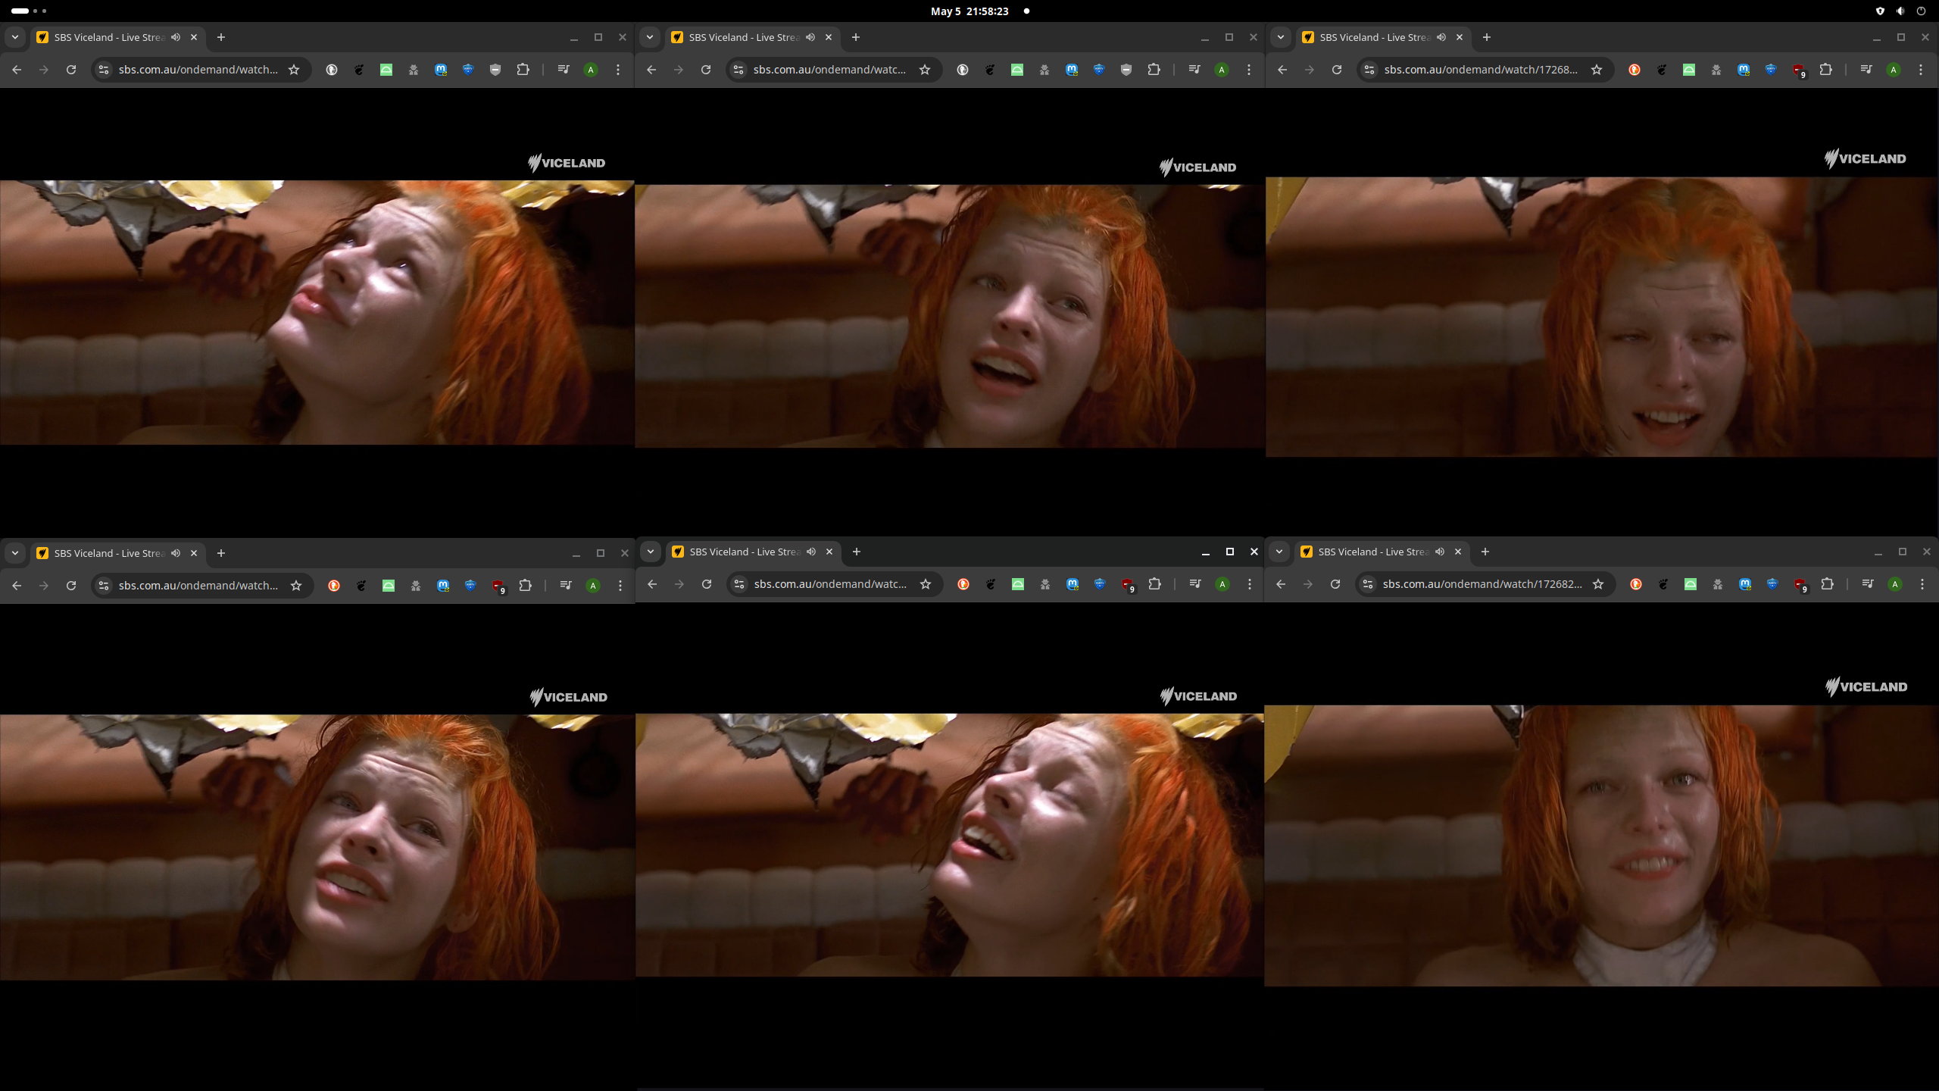Image resolution: width=1939 pixels, height=1091 pixels.
Task: Open GNOME Activities overview indicator
Action: (x=29, y=11)
